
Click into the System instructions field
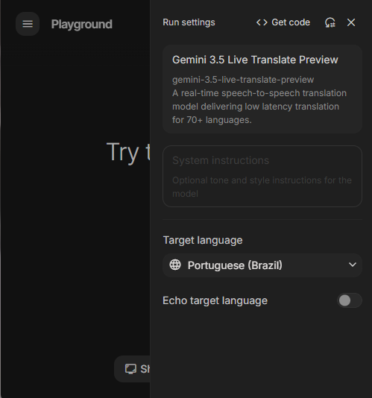262,176
